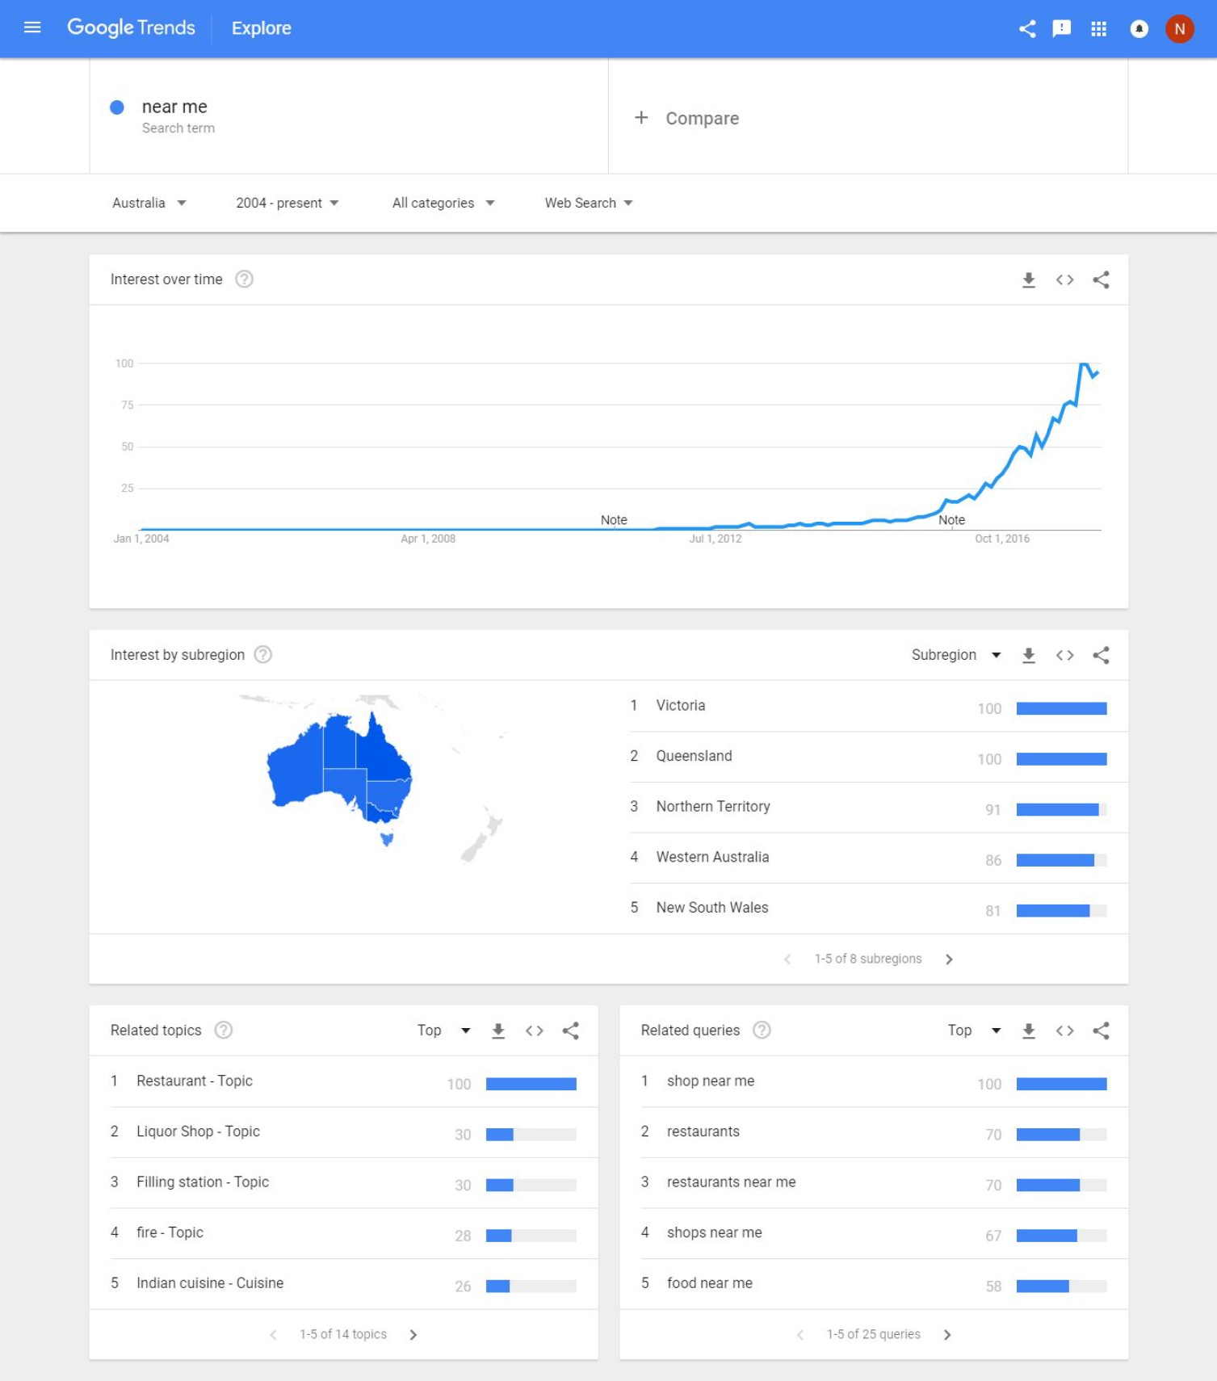Open the Top dropdown in Related queries
This screenshot has width=1217, height=1381.
(x=974, y=1031)
